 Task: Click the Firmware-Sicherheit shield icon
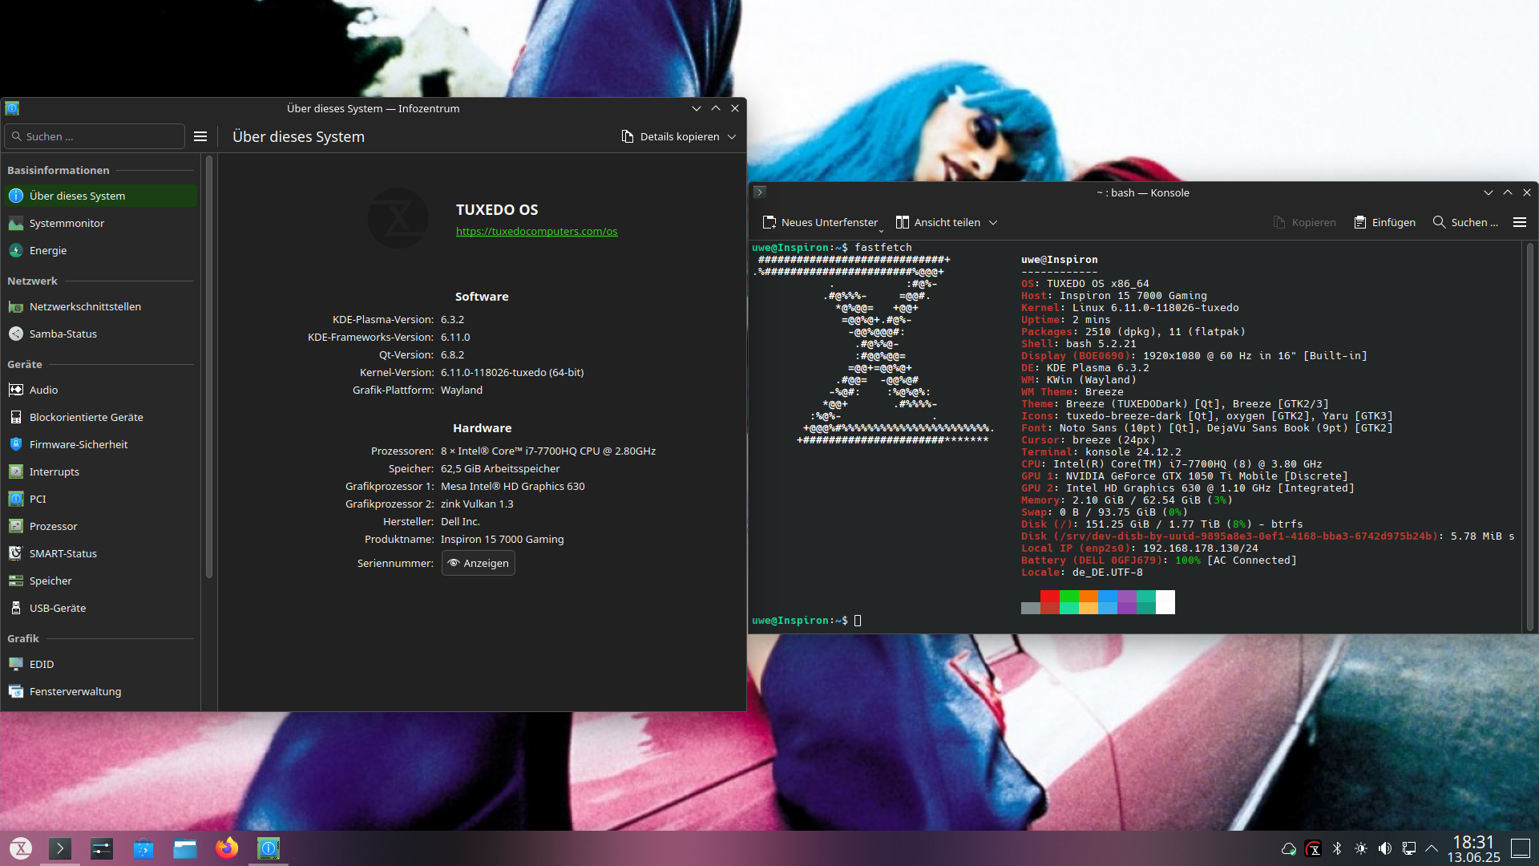(x=16, y=444)
